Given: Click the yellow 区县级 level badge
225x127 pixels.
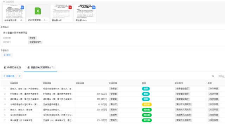Looking at the screenshot, I should coord(147,105).
